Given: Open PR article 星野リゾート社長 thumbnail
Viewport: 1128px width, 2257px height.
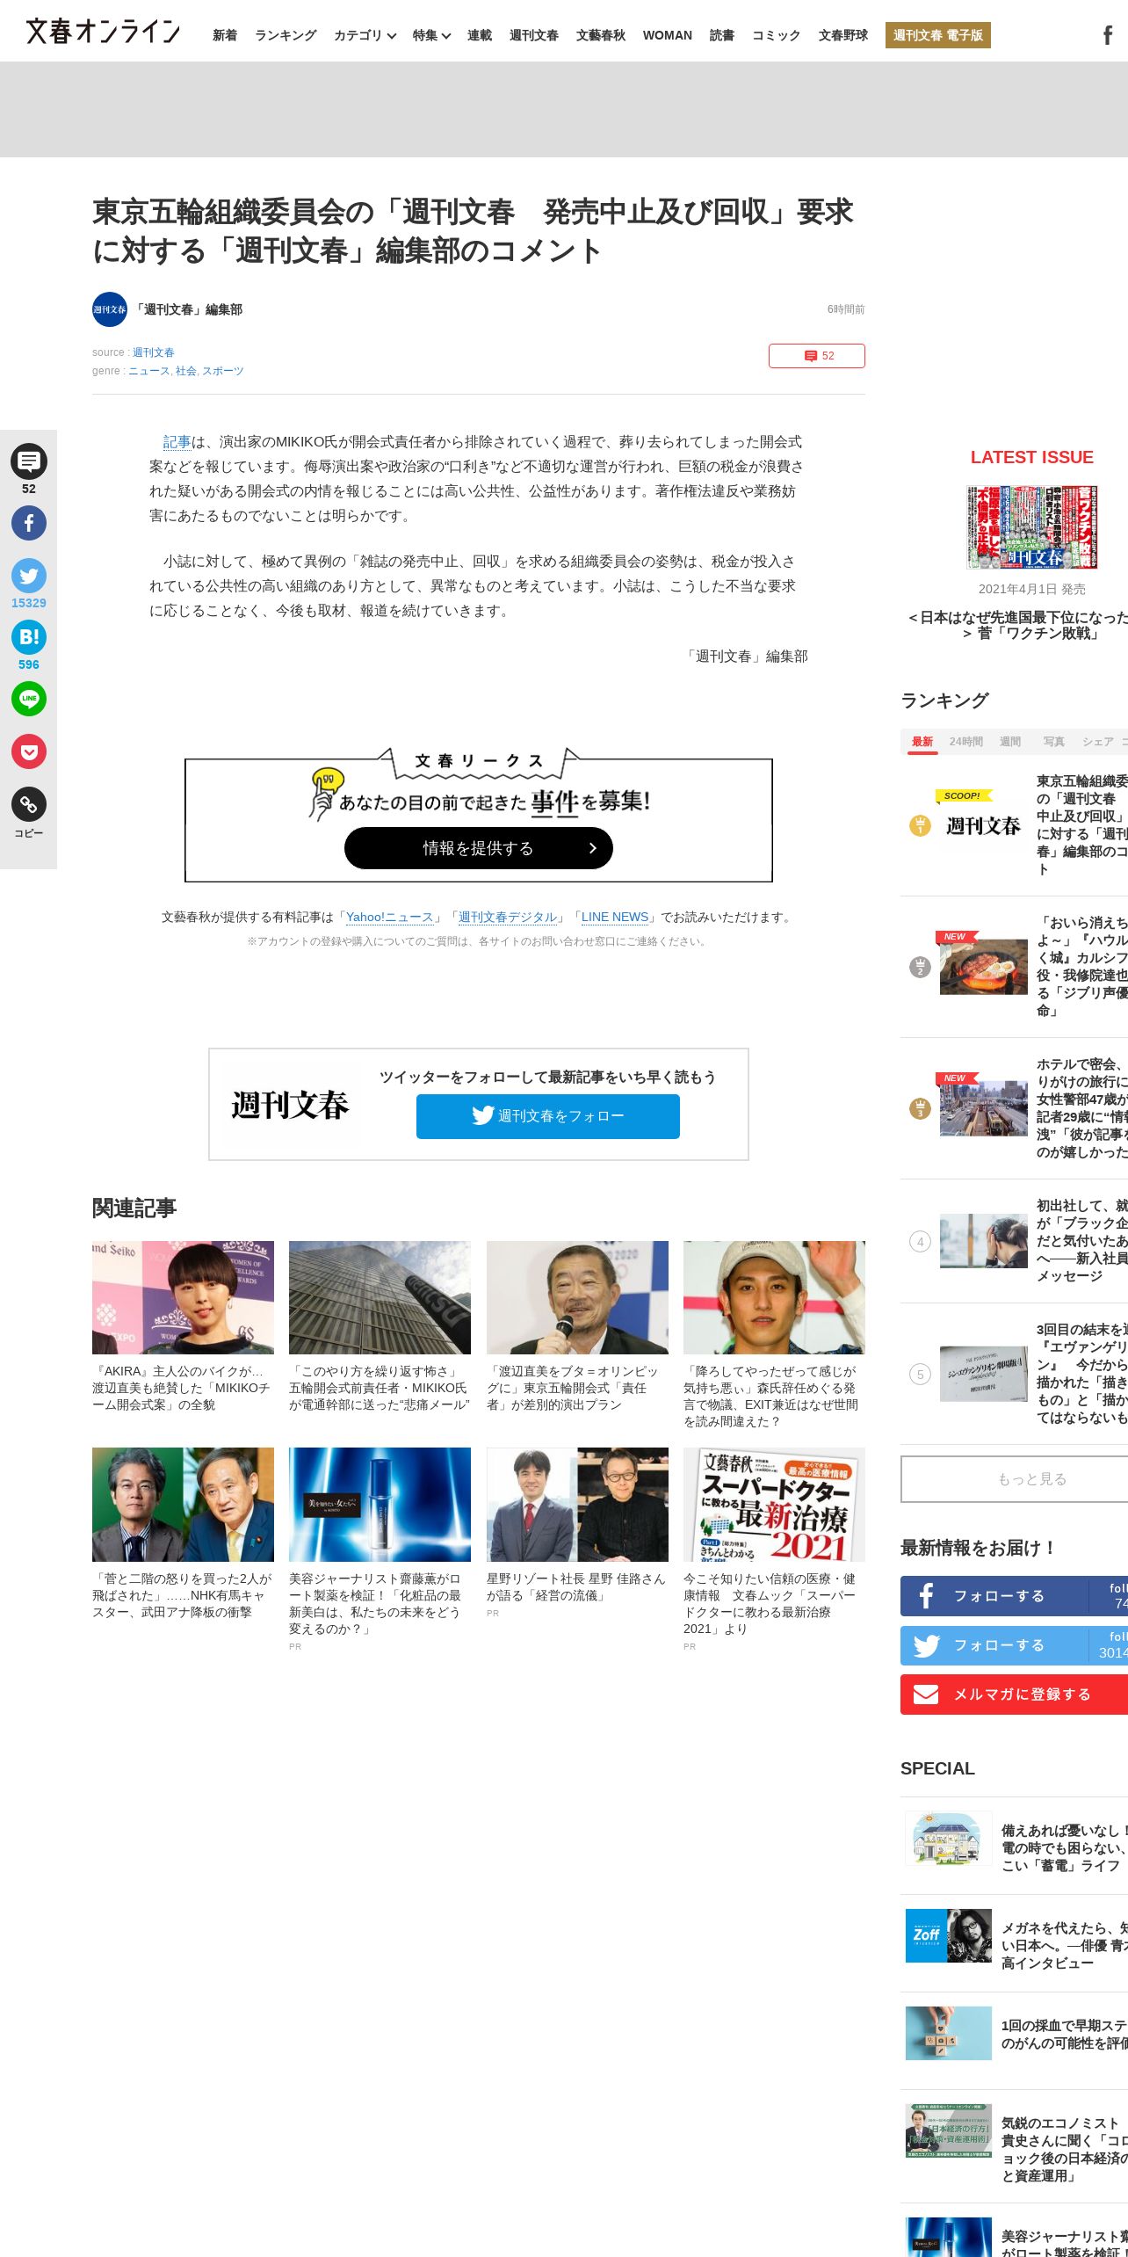Looking at the screenshot, I should pyautogui.click(x=577, y=1505).
